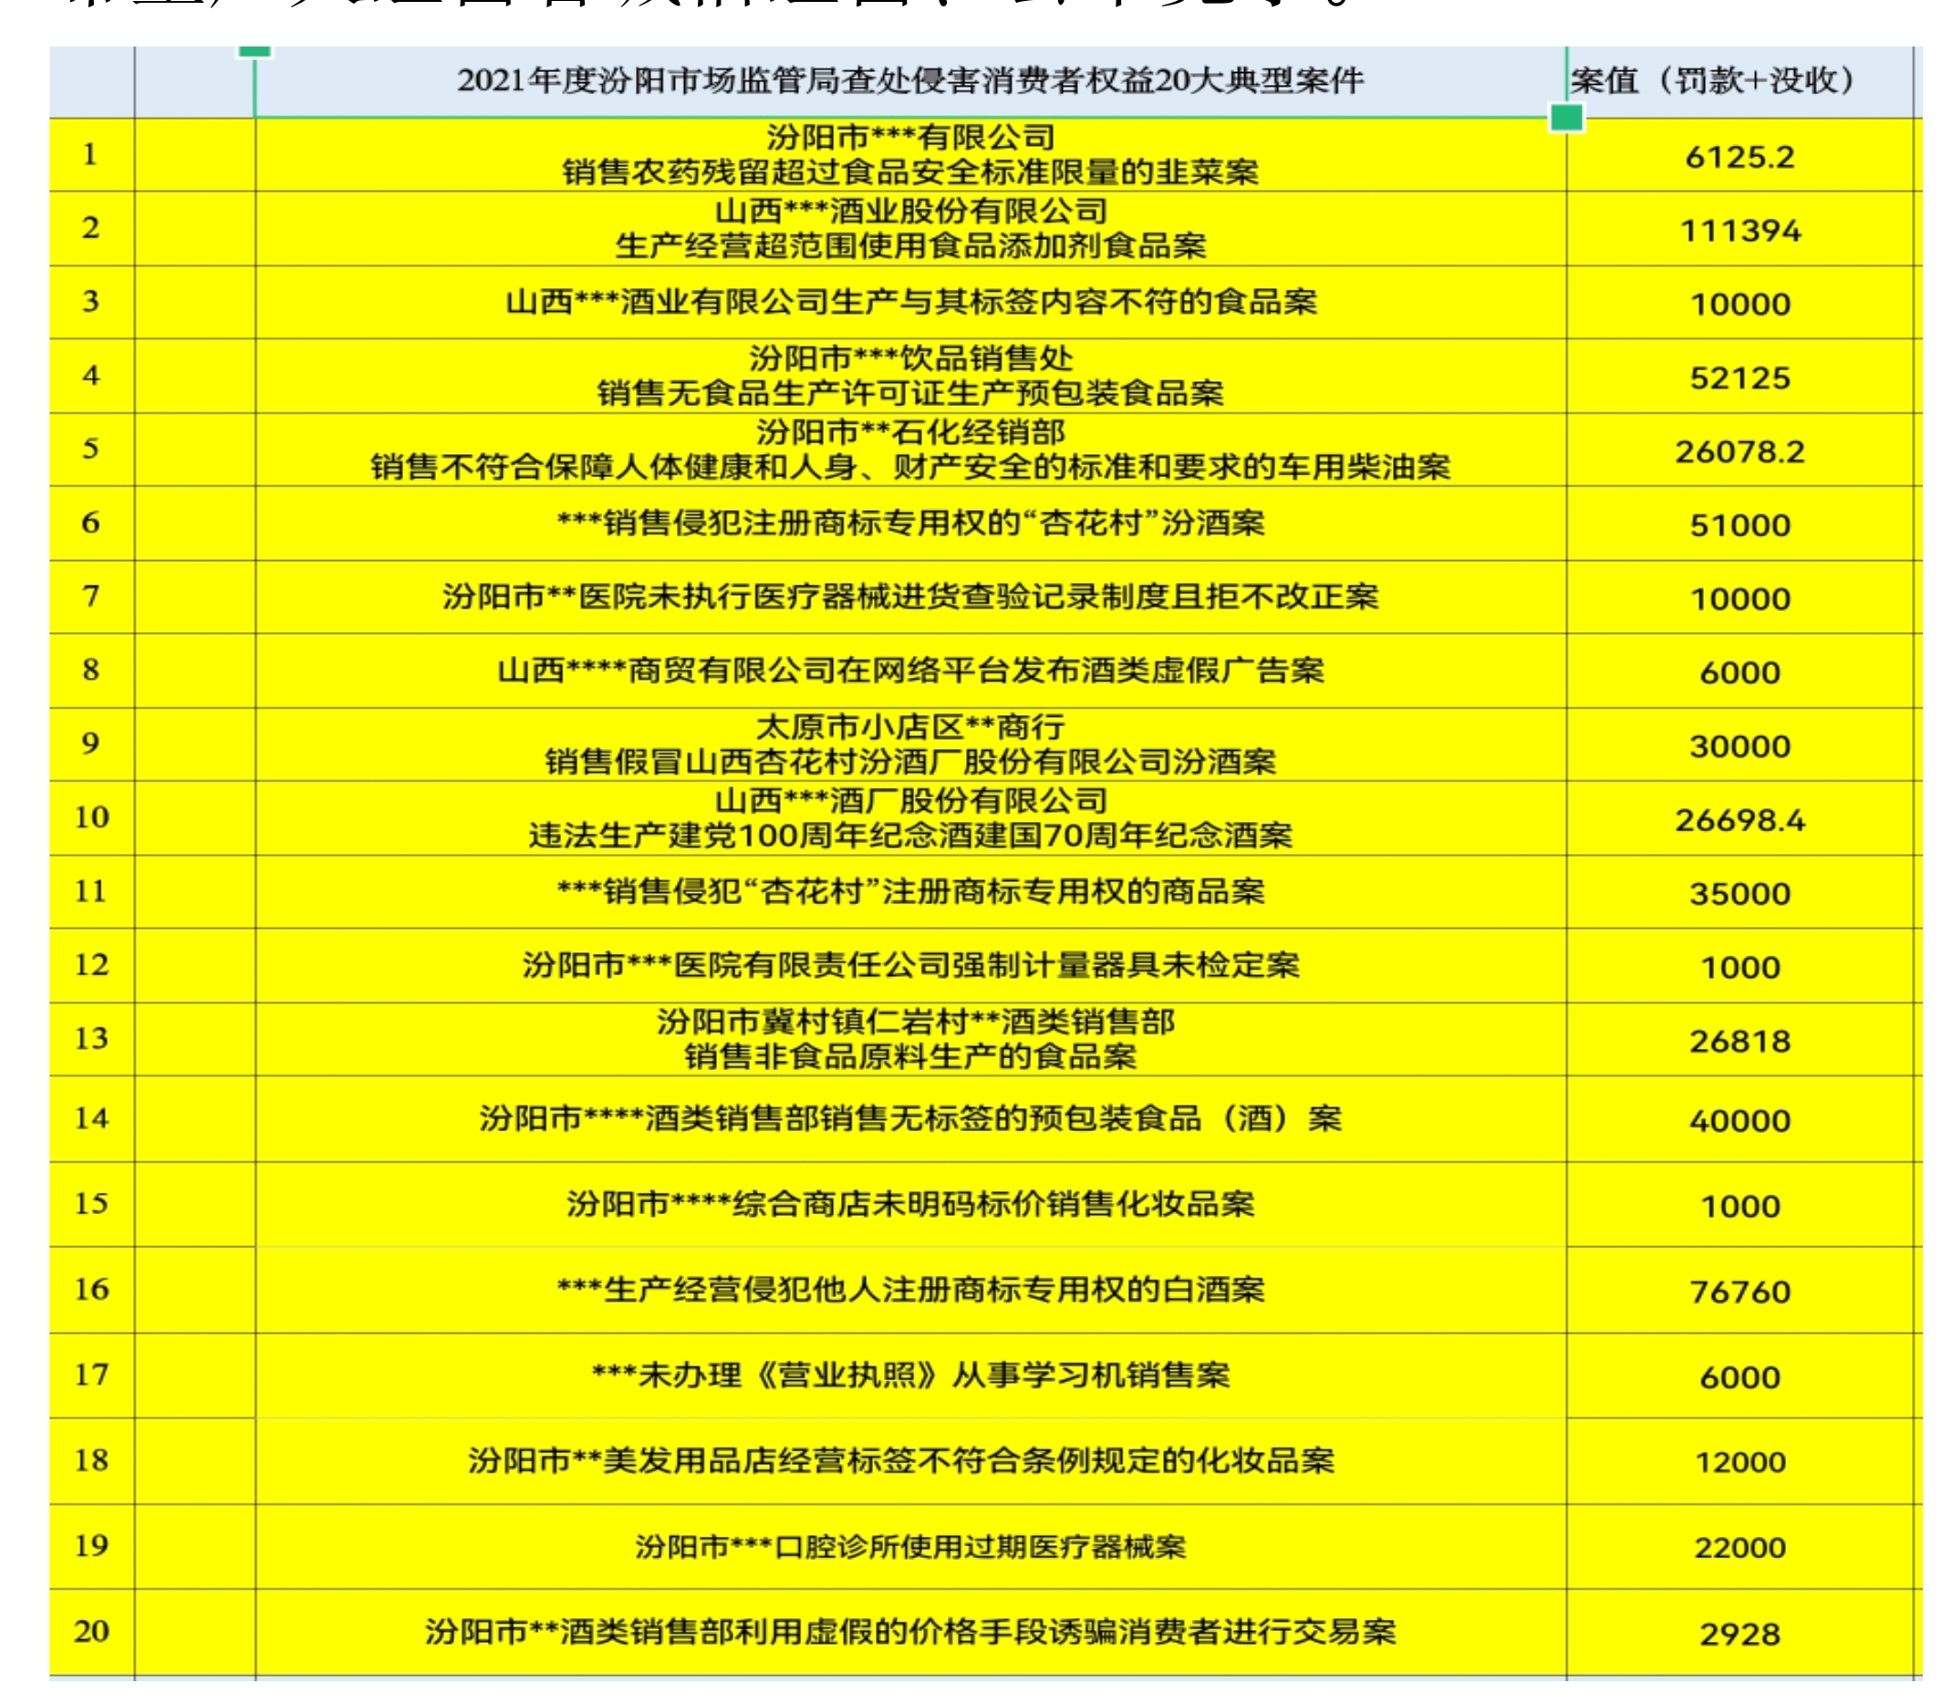Screen dimensions: 1953x1704
Task: Click the value 40000 cell
Action: tap(1739, 1120)
